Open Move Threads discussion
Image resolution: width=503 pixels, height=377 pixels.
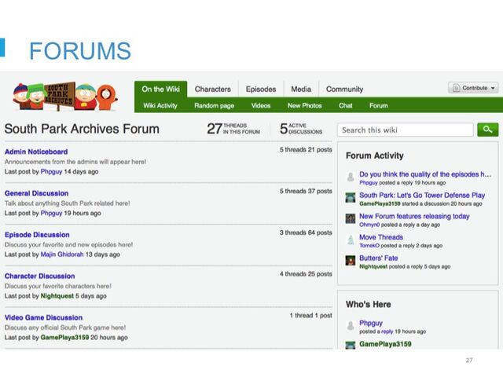[381, 237]
